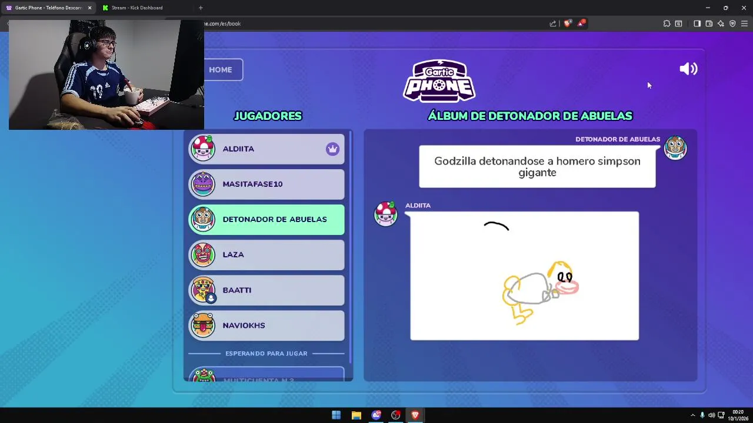Open the purple taskbar app showing a 9+ badge
Image resolution: width=753 pixels, height=423 pixels.
click(376, 415)
